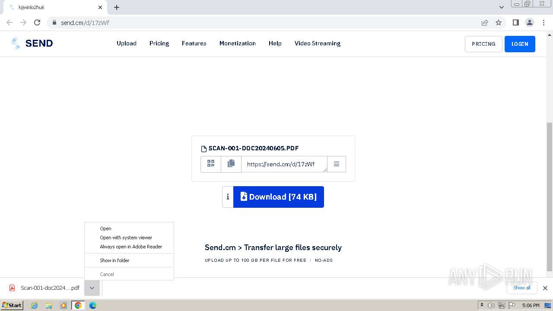The image size is (553, 311).
Task: Open the Features page
Action: pos(194,43)
